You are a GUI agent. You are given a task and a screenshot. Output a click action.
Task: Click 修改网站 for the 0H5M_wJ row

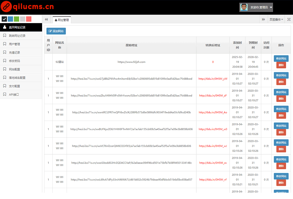pos(281,142)
